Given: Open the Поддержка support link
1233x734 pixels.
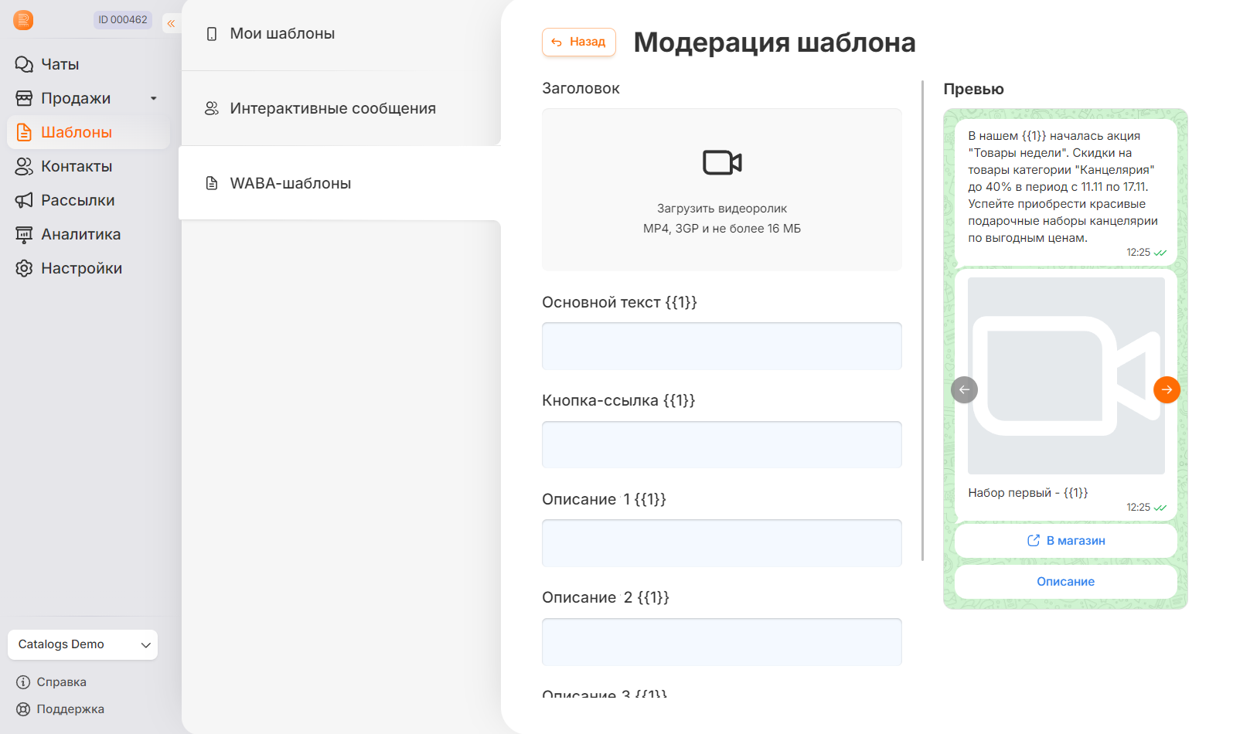Looking at the screenshot, I should tap(60, 709).
